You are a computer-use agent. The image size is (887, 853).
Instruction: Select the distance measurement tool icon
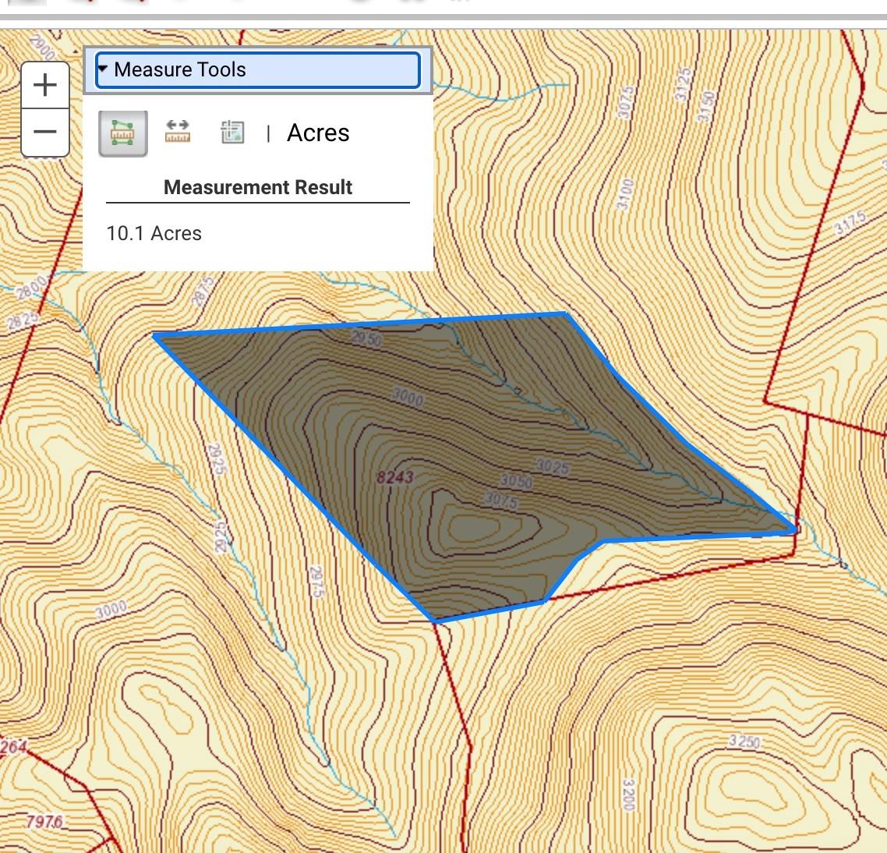[x=178, y=132]
